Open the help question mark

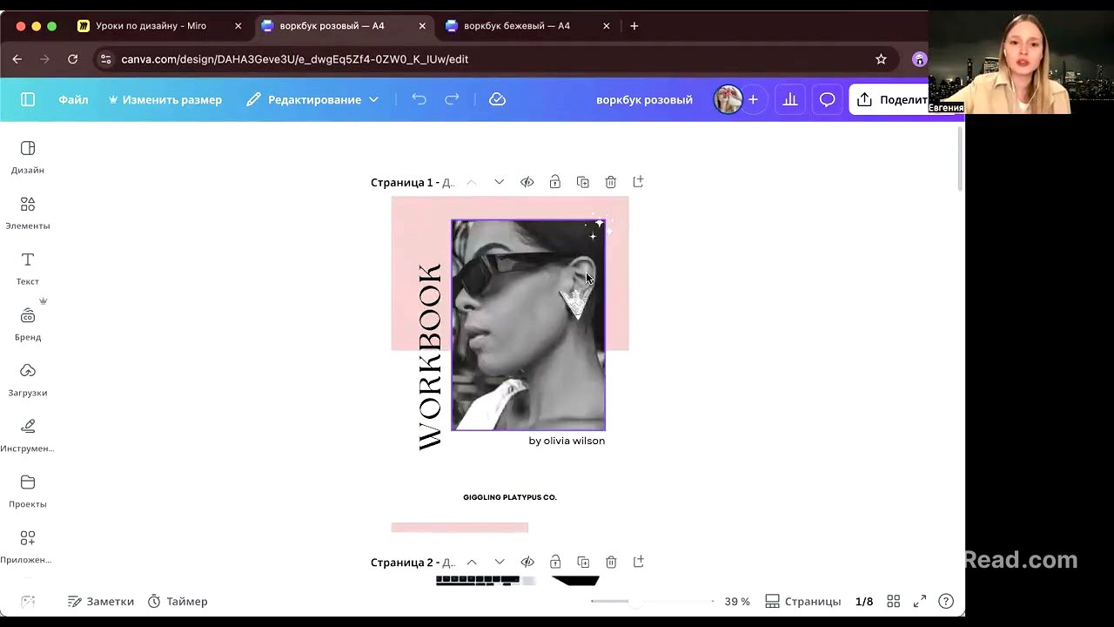pyautogui.click(x=946, y=602)
